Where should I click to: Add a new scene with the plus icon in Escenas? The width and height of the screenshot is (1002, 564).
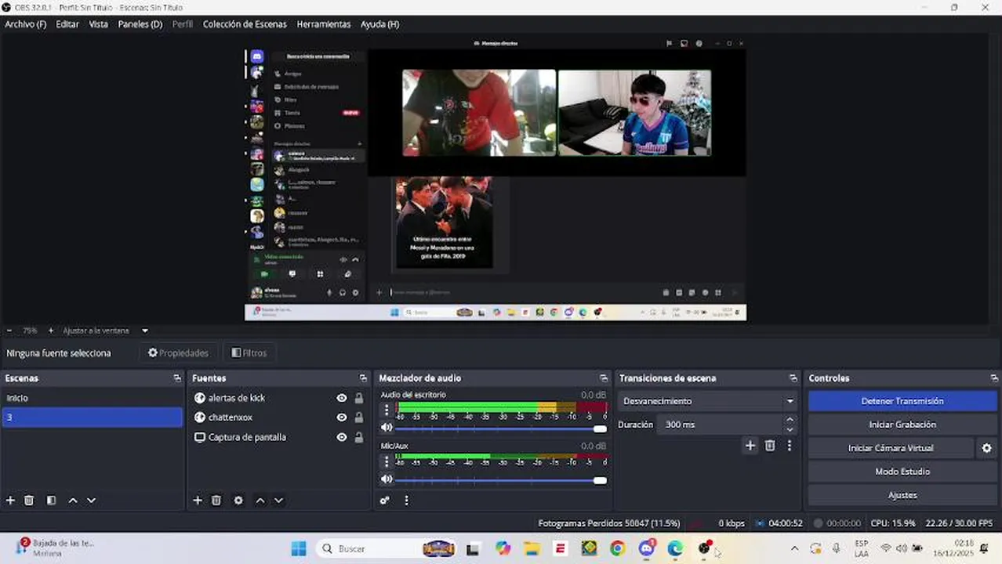[x=10, y=501]
